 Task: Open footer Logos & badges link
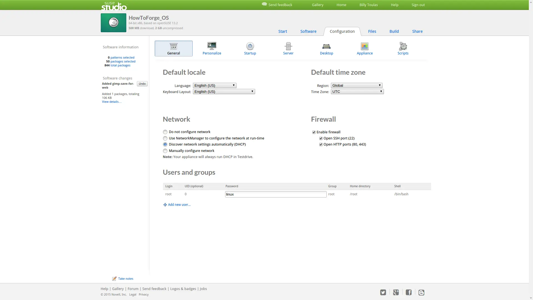(183, 289)
